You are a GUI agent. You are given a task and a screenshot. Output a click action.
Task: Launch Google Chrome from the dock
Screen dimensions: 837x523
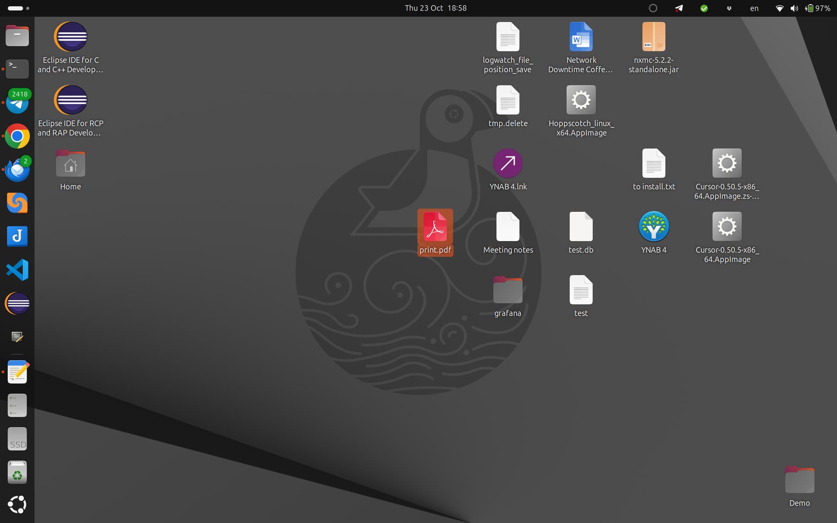click(17, 136)
